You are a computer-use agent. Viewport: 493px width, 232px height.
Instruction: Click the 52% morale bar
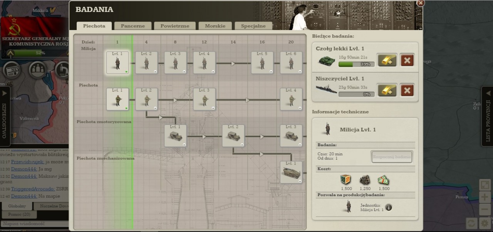pyautogui.click(x=40, y=53)
